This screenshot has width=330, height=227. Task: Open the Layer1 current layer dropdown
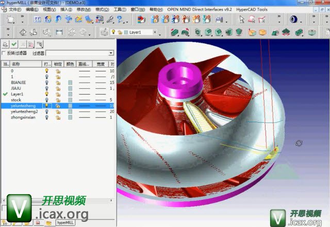pos(155,32)
